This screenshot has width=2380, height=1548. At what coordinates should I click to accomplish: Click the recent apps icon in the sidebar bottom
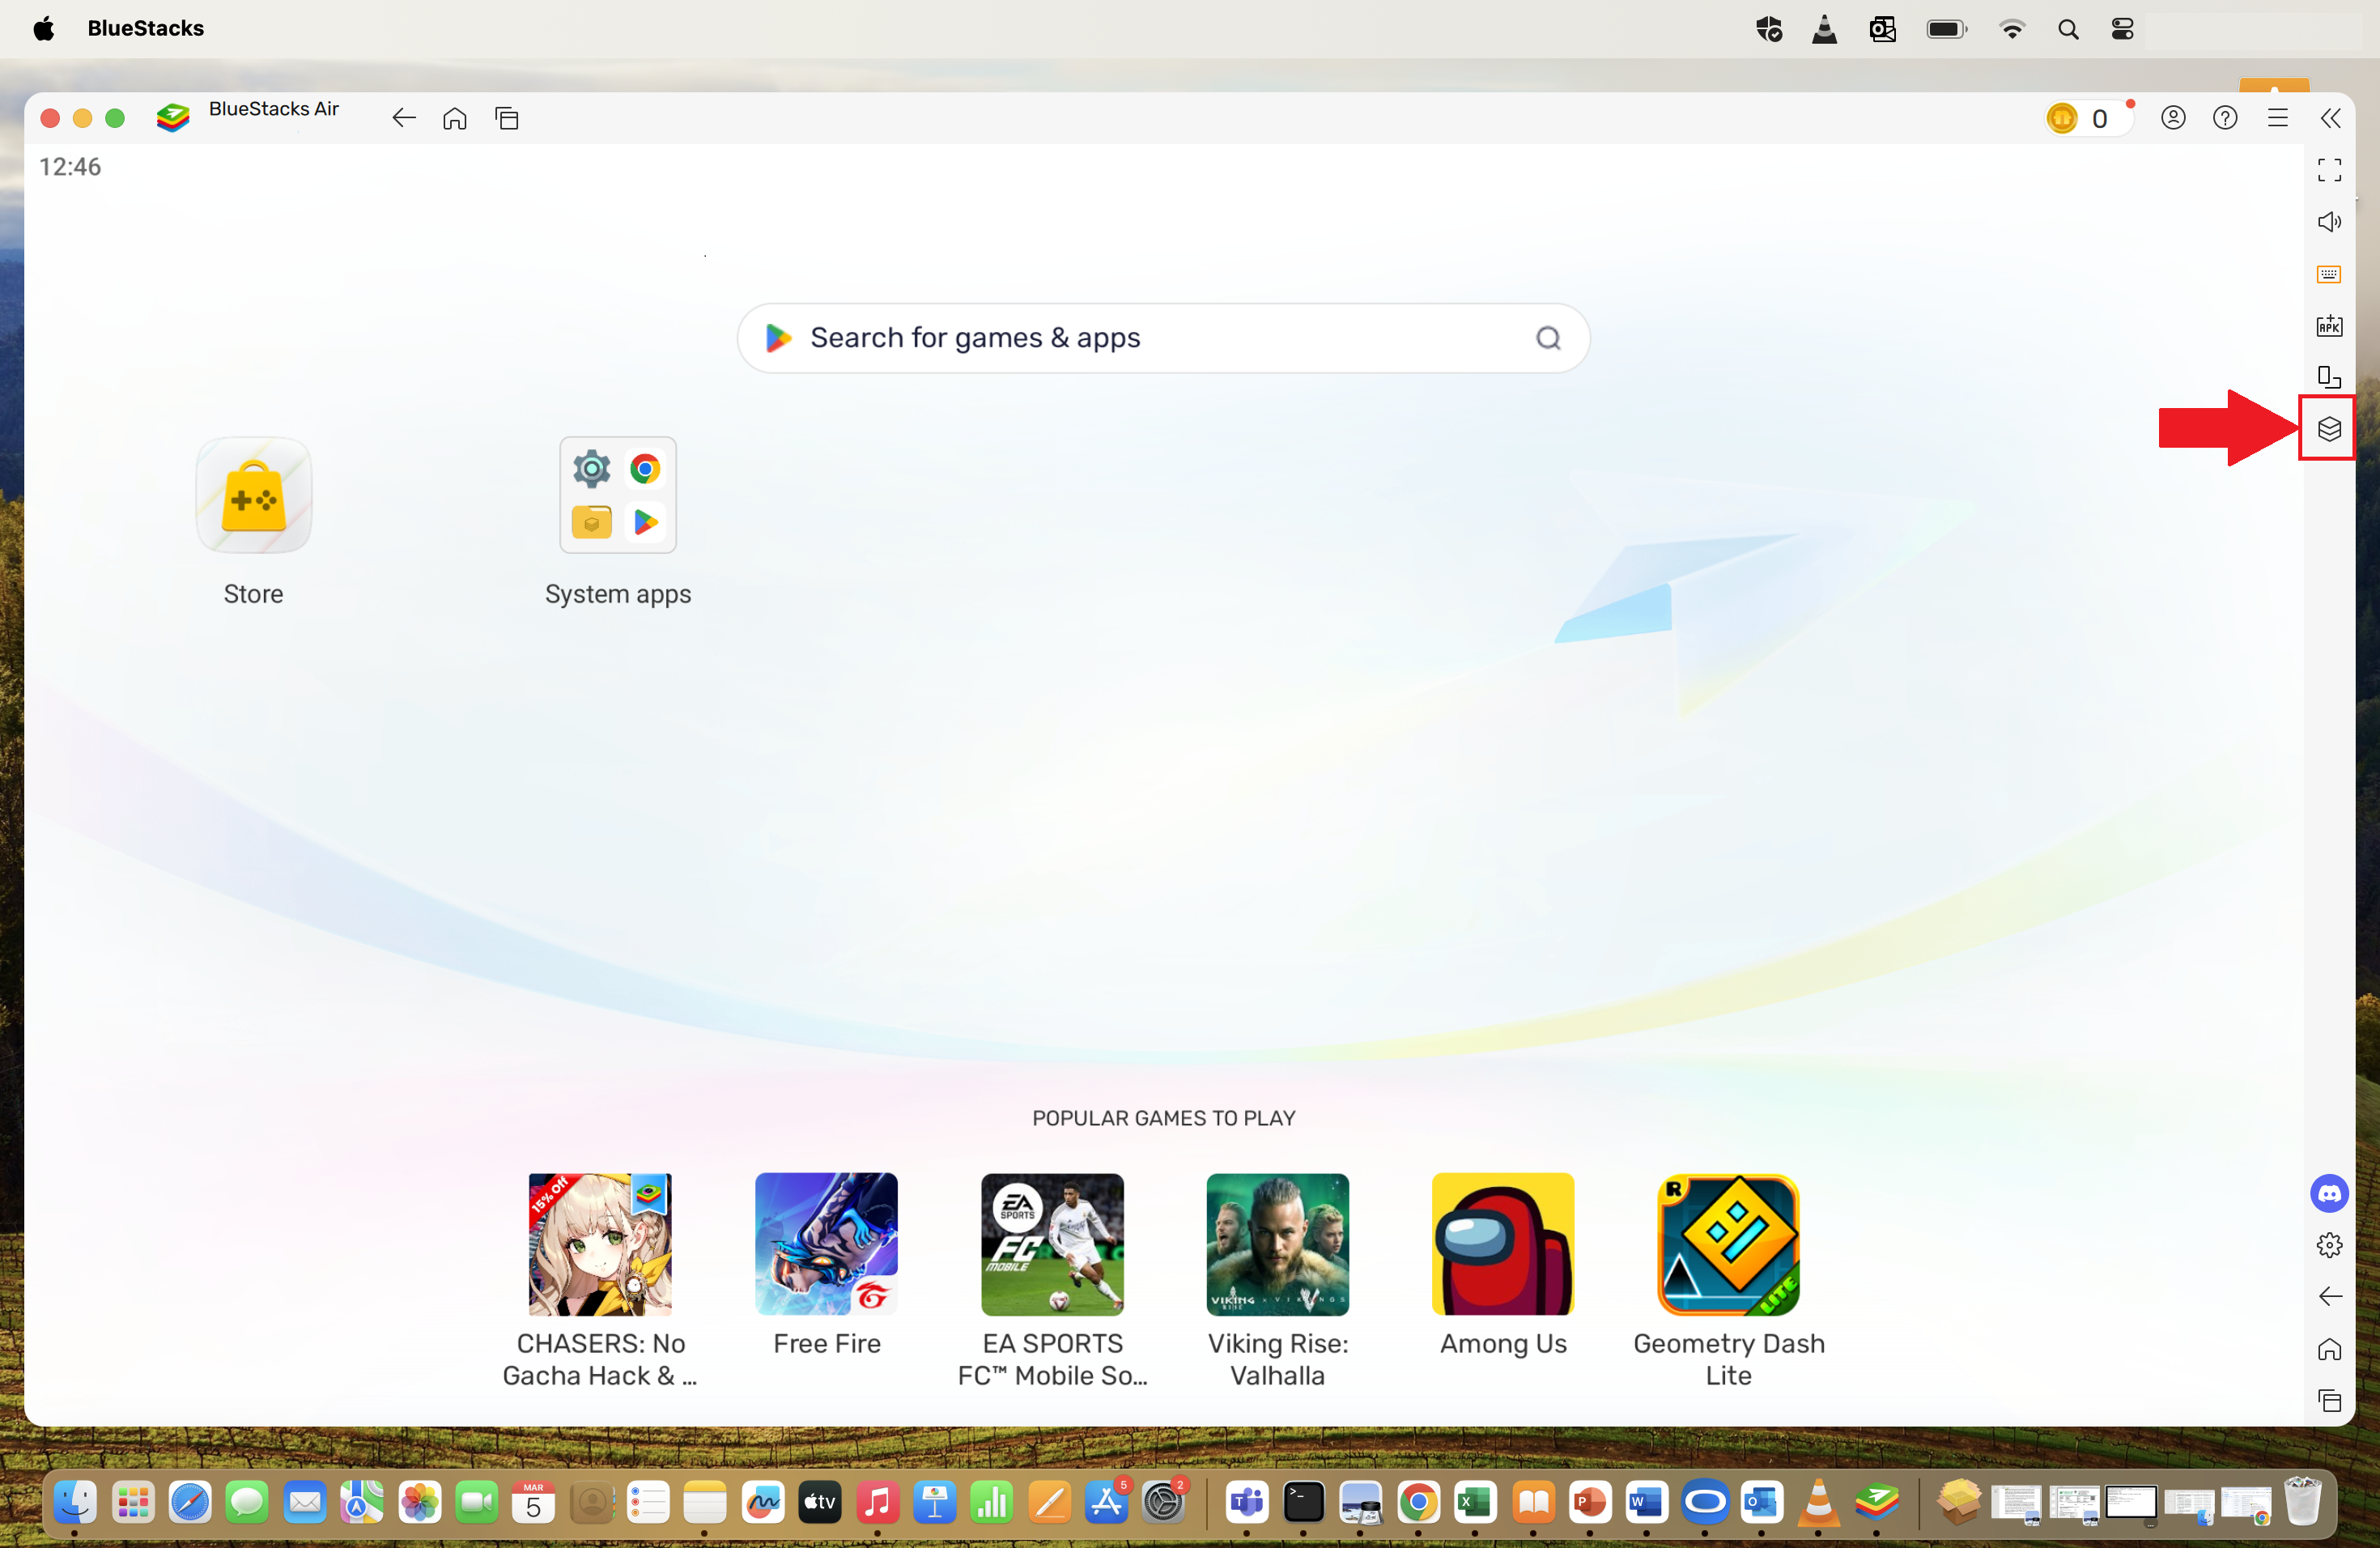pyautogui.click(x=2329, y=1401)
